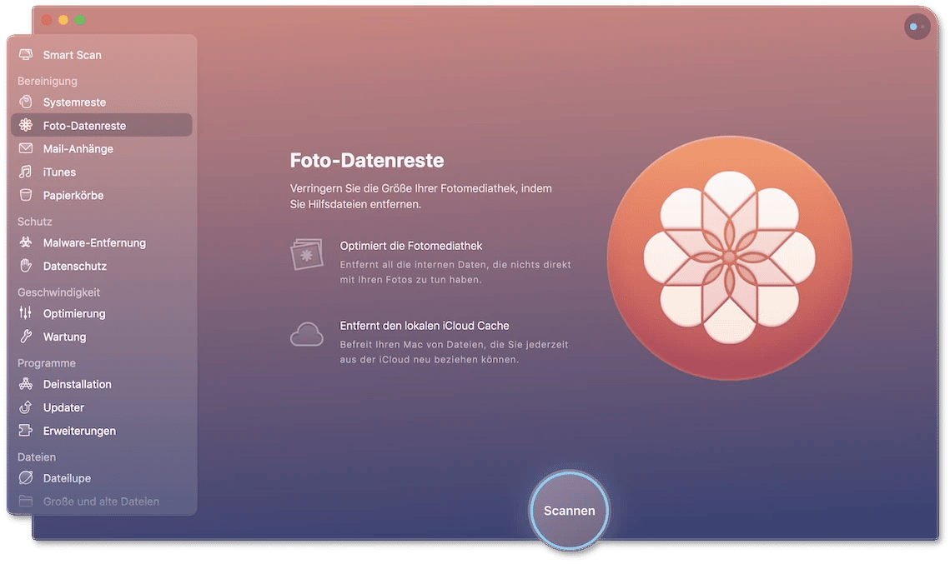Click the 'Verringern Sie die Größe' description text
The image size is (950, 564).
click(420, 196)
